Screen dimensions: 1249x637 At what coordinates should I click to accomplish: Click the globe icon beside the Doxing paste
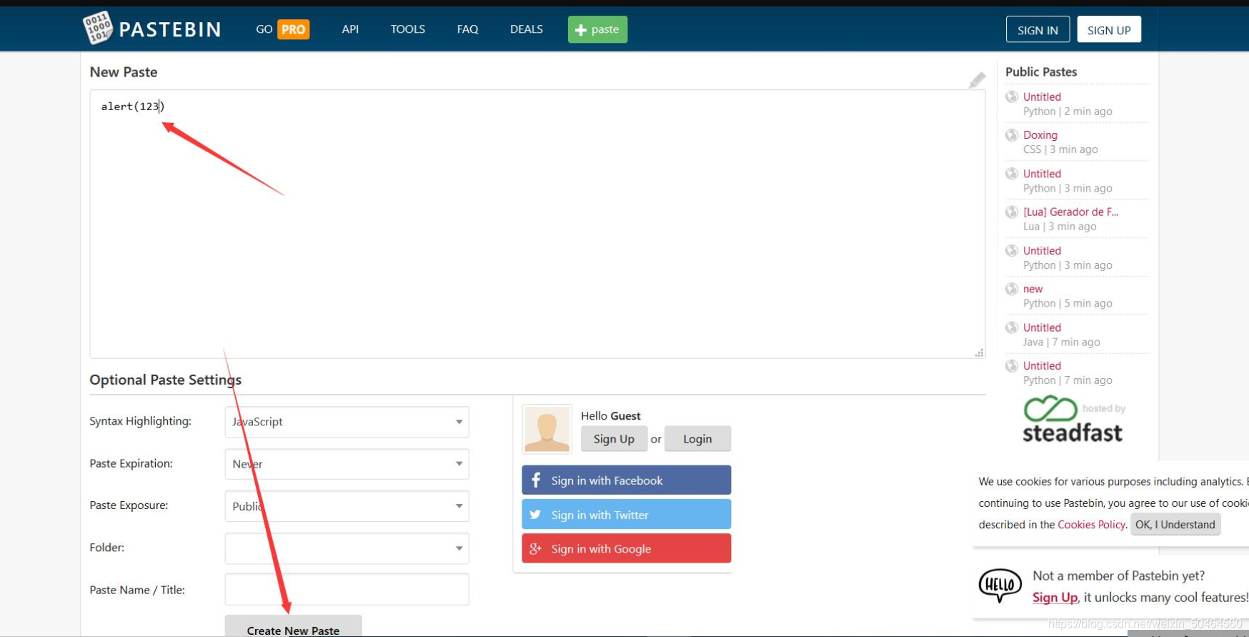pyautogui.click(x=1012, y=135)
